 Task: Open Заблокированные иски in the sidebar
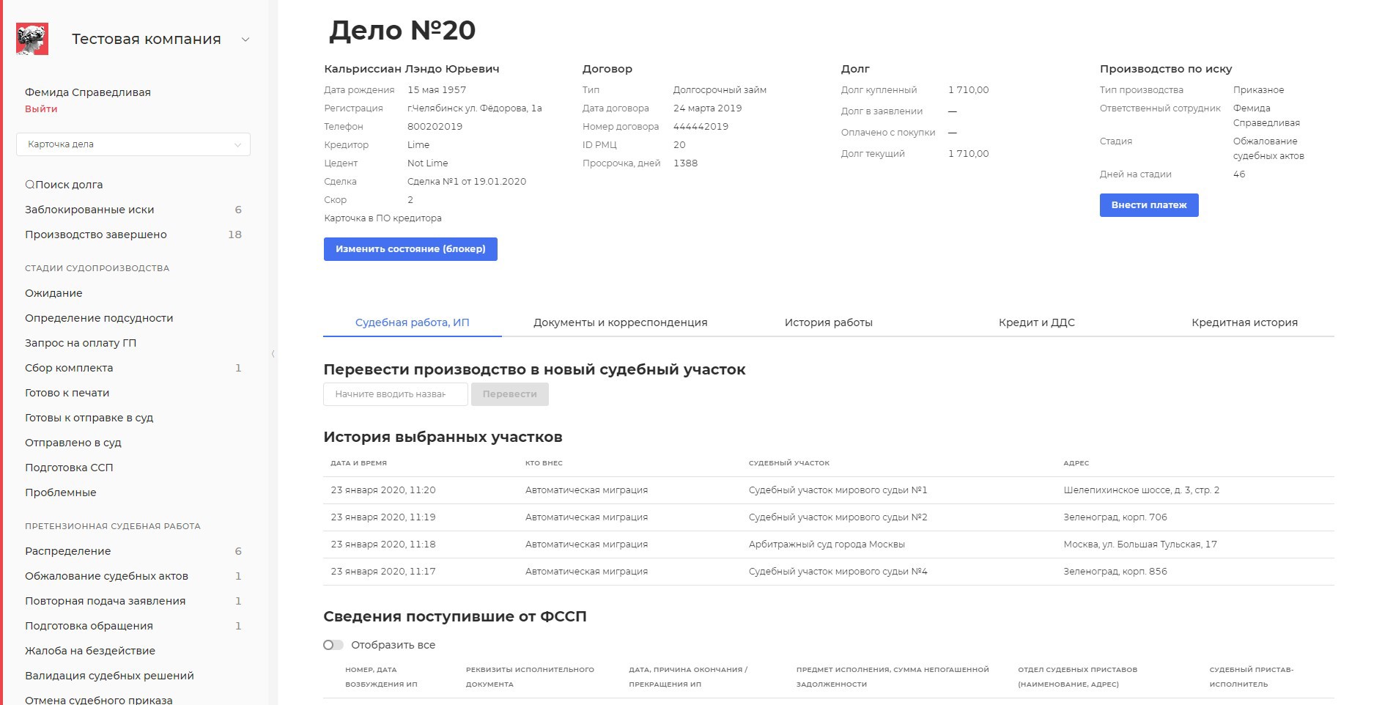(x=89, y=210)
